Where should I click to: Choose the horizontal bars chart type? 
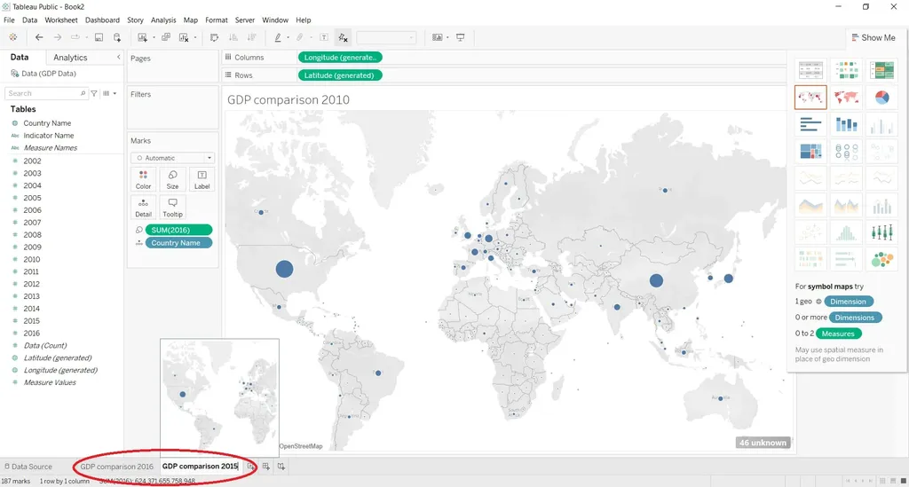pos(810,125)
